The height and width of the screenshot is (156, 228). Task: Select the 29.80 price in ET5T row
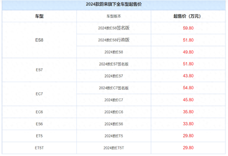(188, 148)
